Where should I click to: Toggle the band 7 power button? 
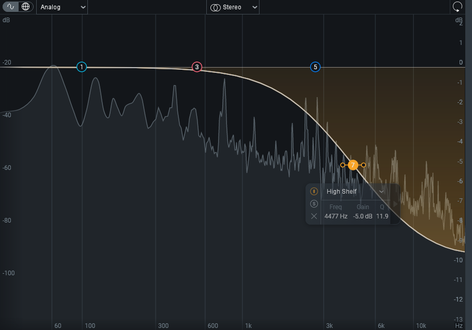click(x=314, y=191)
